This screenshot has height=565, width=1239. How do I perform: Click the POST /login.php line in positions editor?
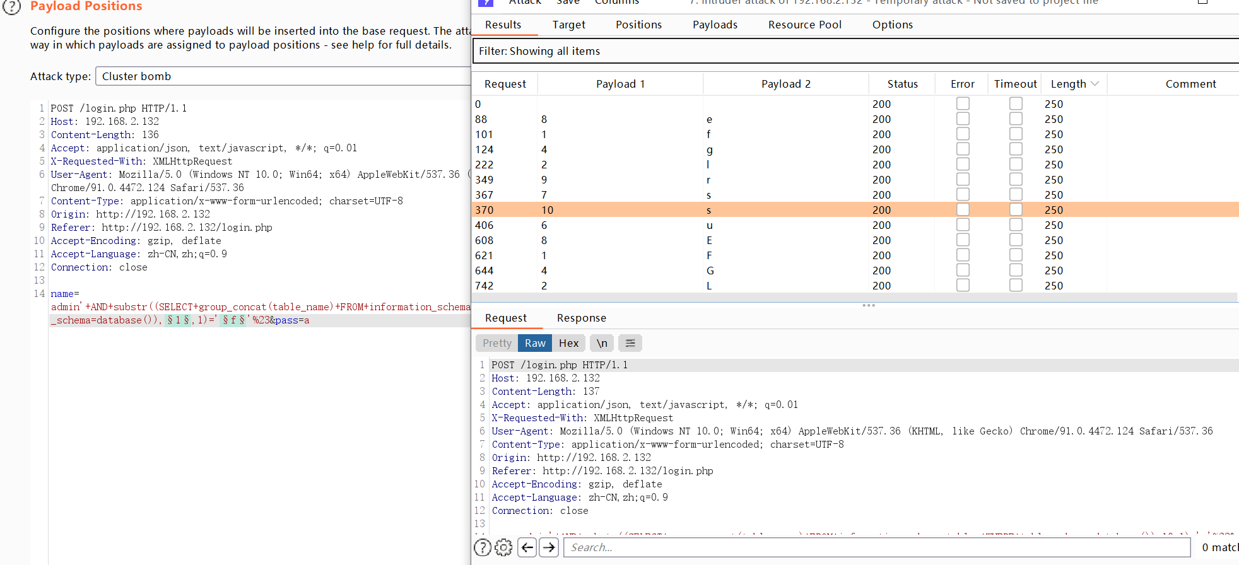click(x=119, y=108)
